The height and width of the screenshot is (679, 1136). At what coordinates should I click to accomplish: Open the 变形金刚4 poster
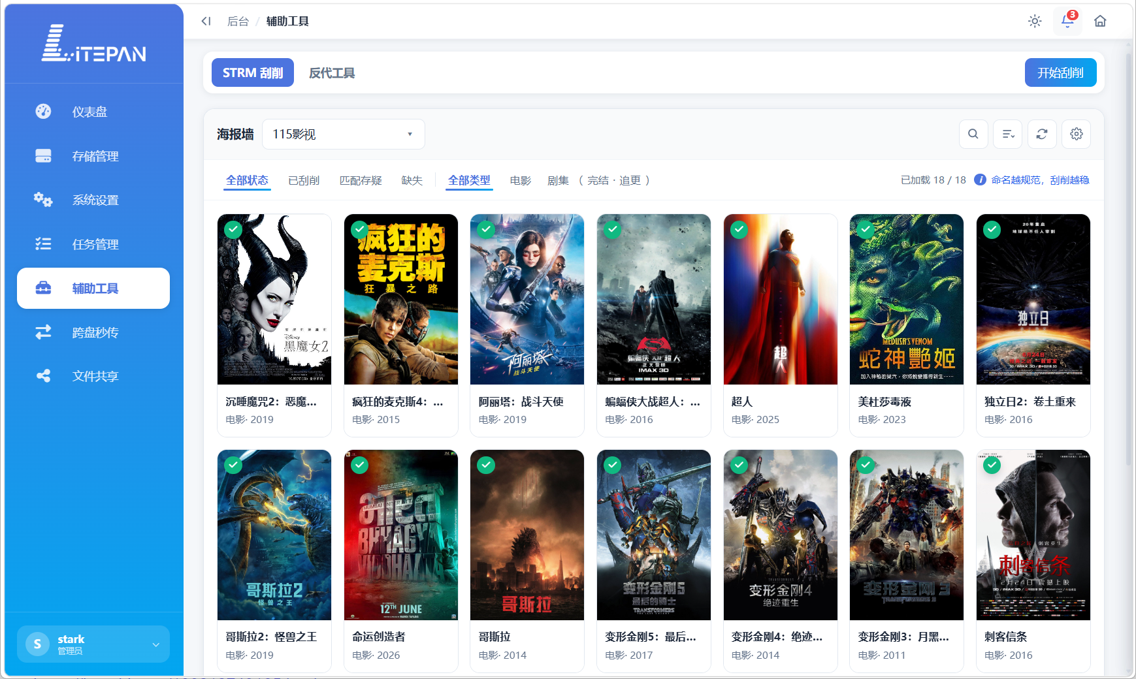[x=781, y=535]
